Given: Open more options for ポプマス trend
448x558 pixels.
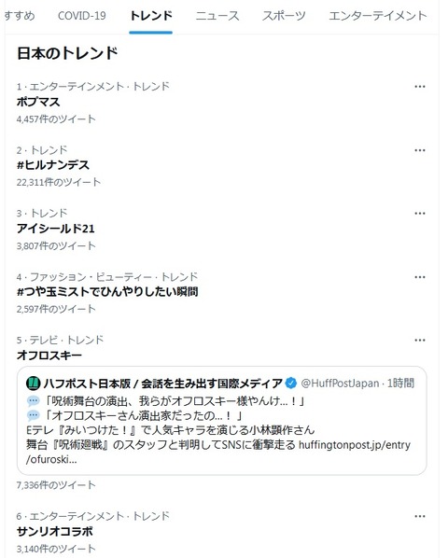Looking at the screenshot, I should pos(419,87).
